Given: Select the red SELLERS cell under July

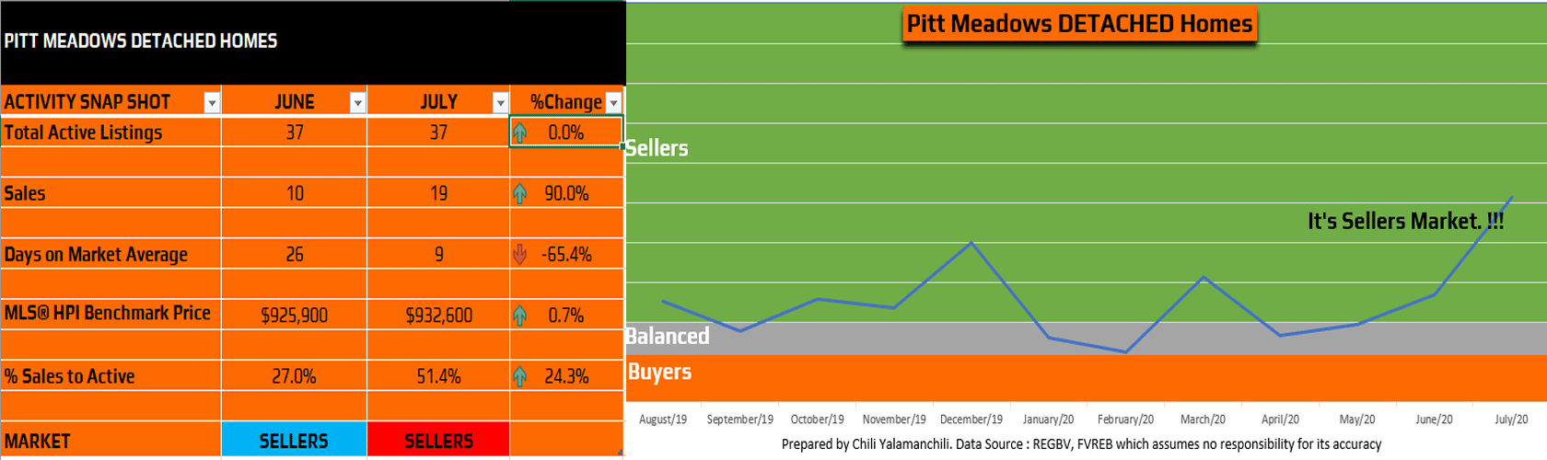Looking at the screenshot, I should click(438, 441).
